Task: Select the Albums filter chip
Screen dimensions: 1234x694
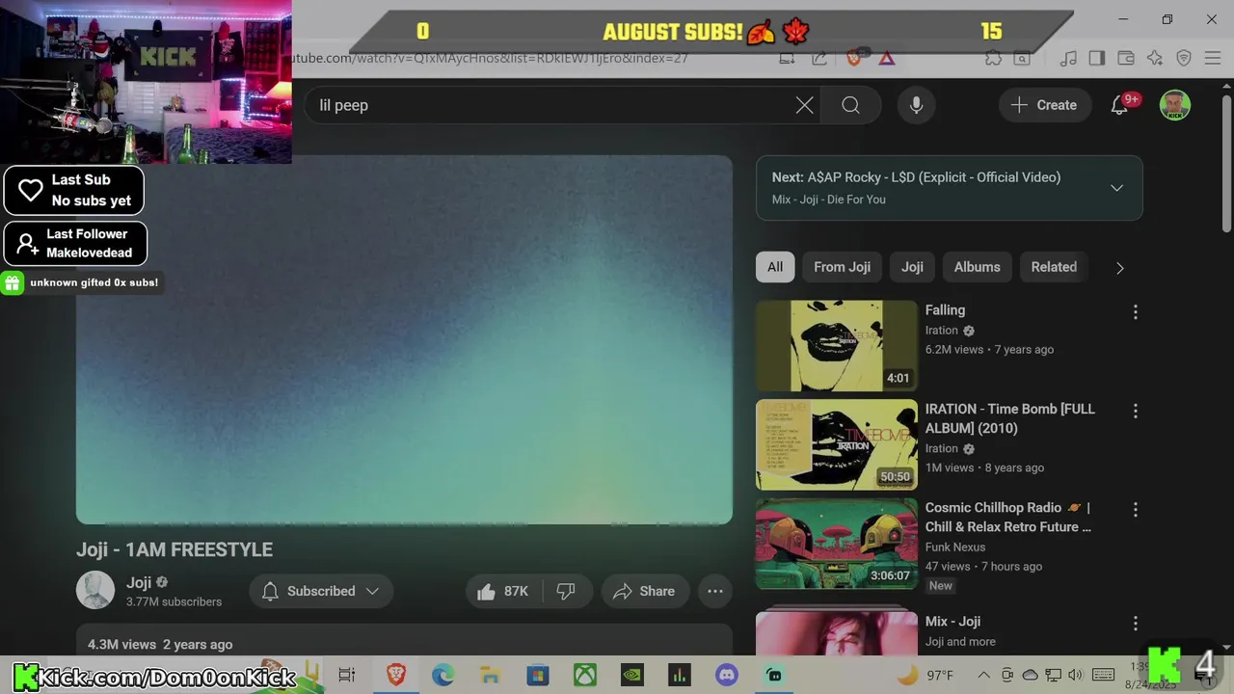Action: click(x=977, y=267)
